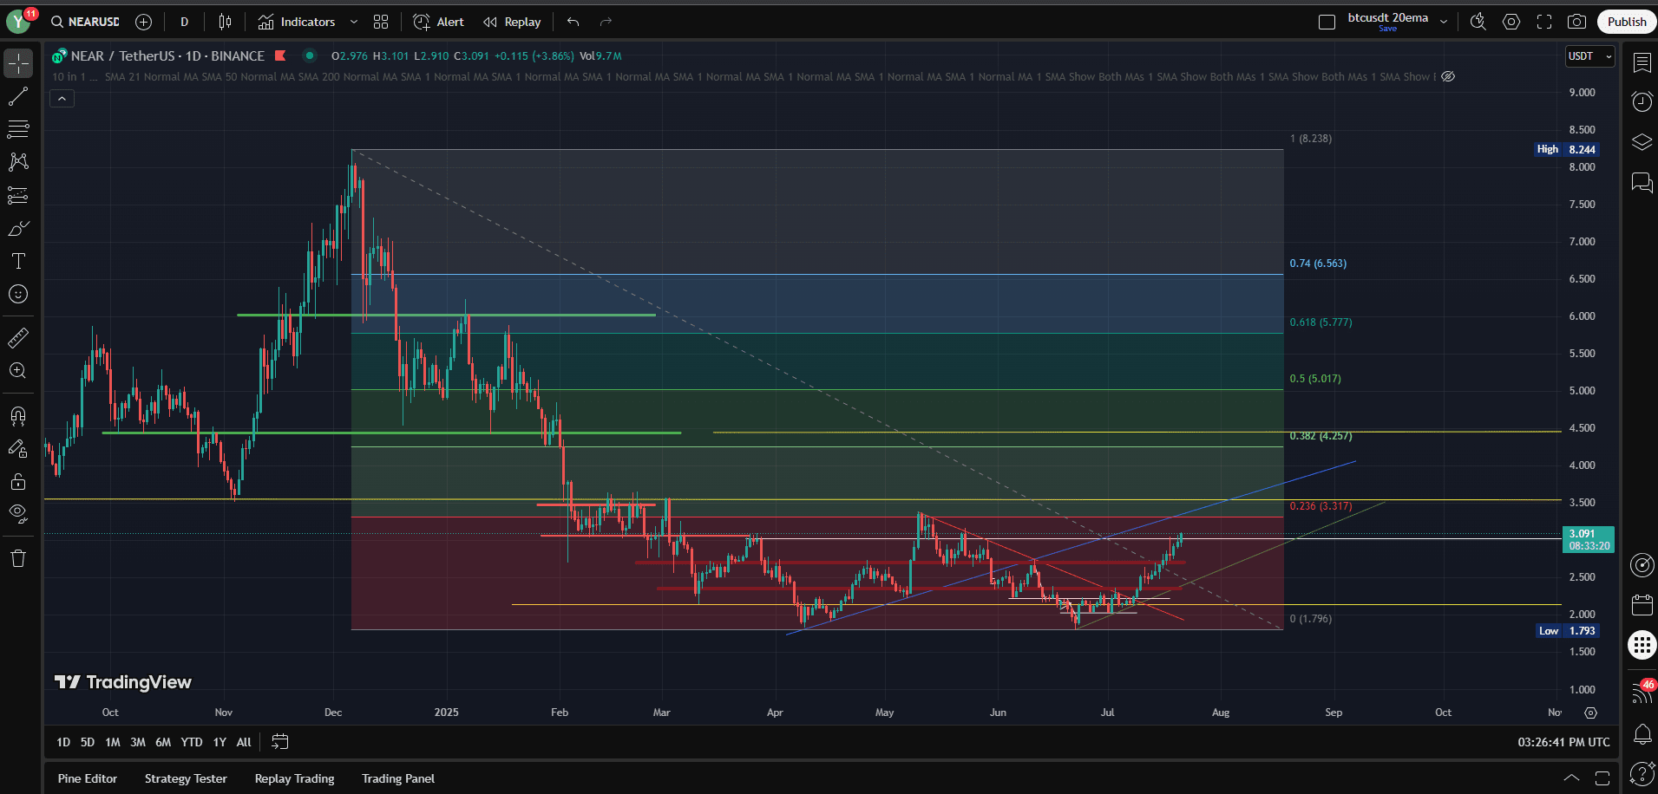Open the Pine Editor tab

[x=87, y=778]
